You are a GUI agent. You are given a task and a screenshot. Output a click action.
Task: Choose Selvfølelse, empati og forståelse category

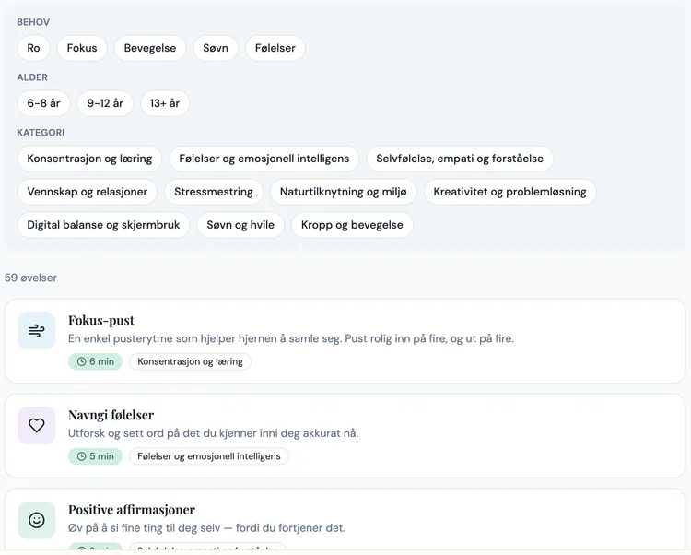coord(460,159)
